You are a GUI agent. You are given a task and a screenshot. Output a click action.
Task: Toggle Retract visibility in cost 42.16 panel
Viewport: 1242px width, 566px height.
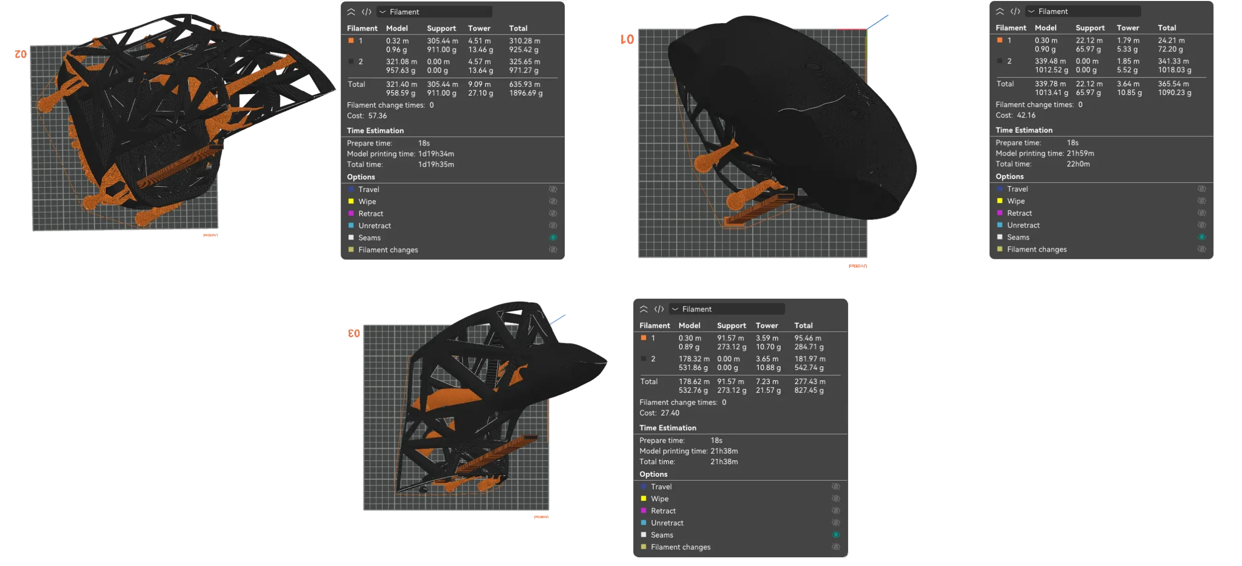[1201, 213]
